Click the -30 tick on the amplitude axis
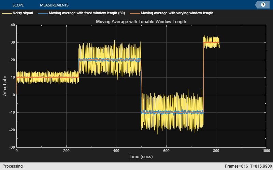 [12, 148]
